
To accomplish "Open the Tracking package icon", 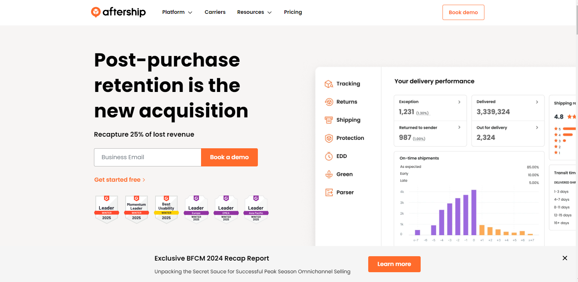I will 329,84.
